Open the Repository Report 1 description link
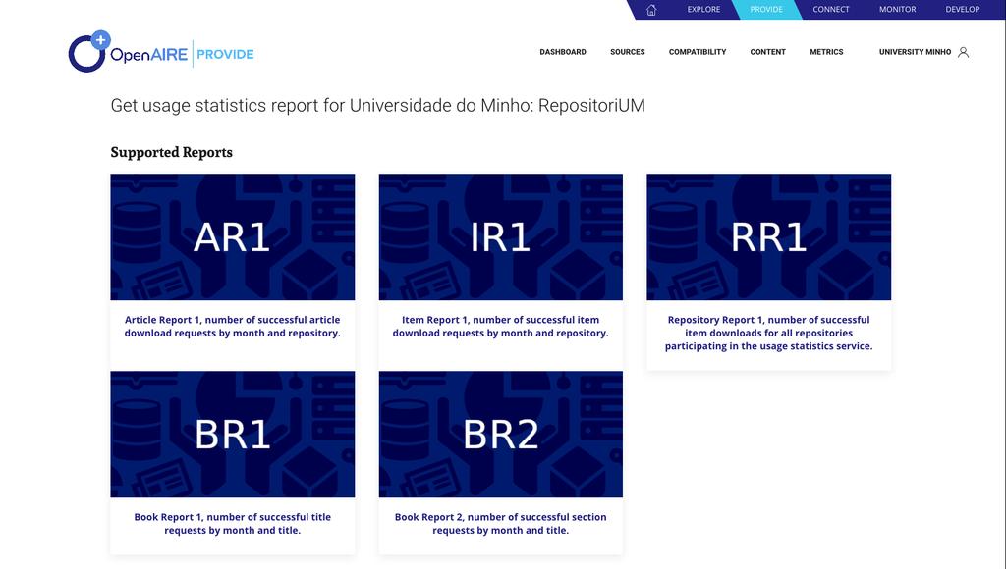This screenshot has height=569, width=1006. pyautogui.click(x=768, y=333)
